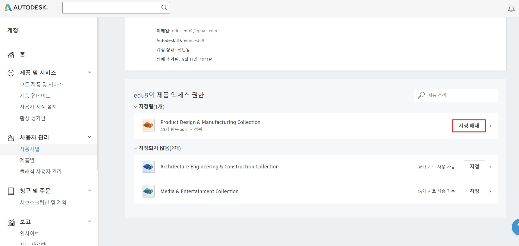Open 모든 제품 및 서비스
Viewport: 519px width, 246px height.
pos(41,84)
